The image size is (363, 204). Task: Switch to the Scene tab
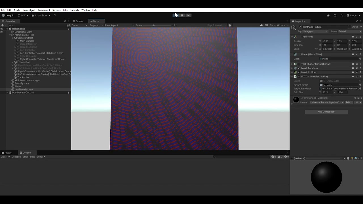78,21
